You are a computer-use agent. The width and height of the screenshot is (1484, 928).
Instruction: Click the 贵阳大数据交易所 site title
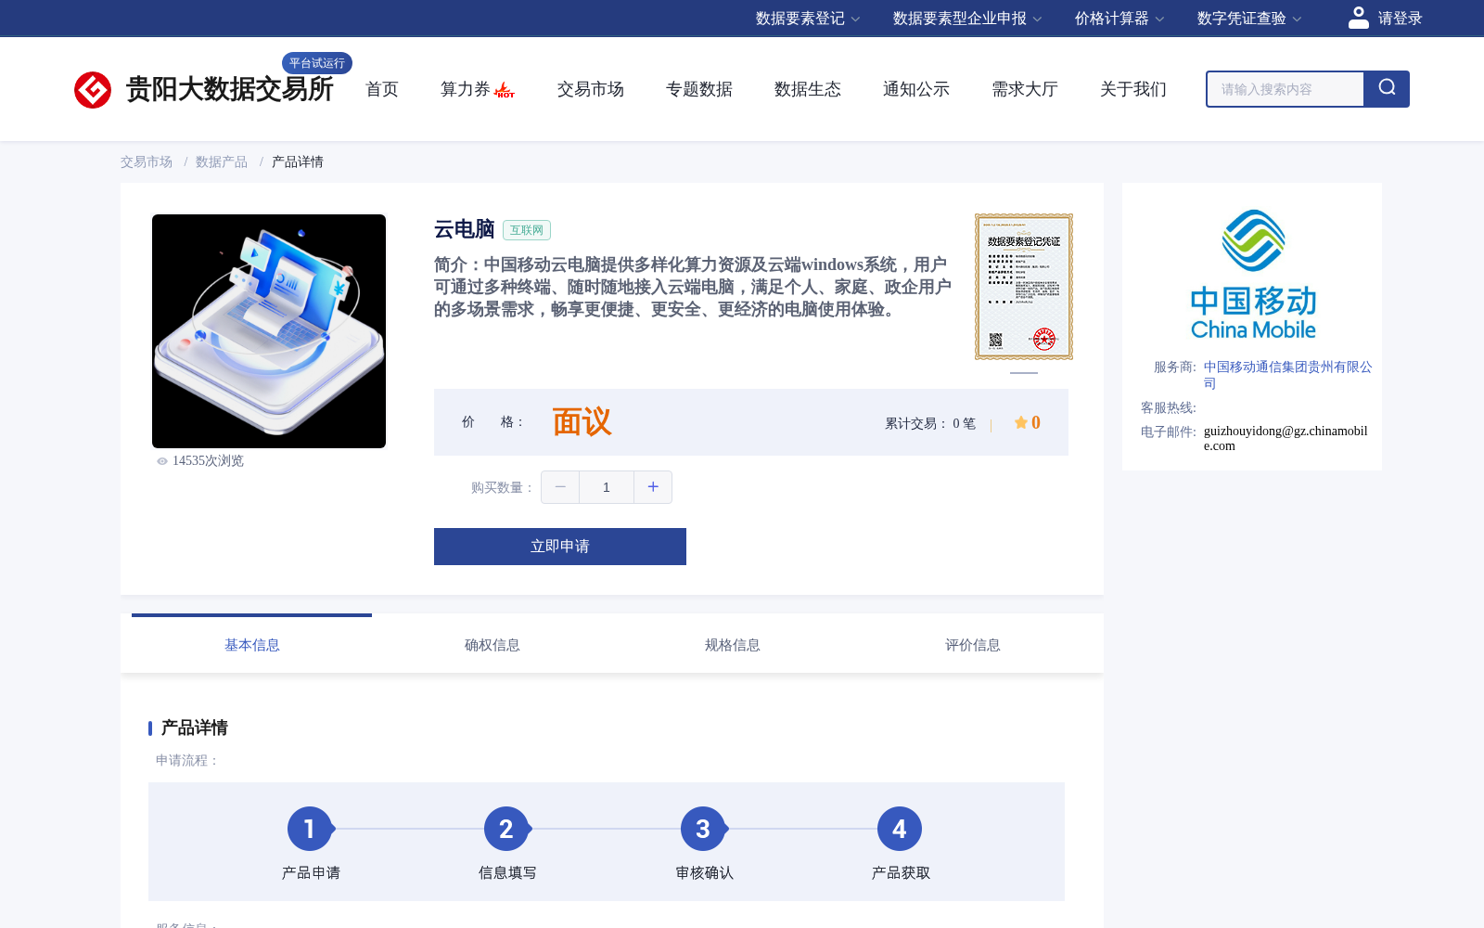pos(229,90)
